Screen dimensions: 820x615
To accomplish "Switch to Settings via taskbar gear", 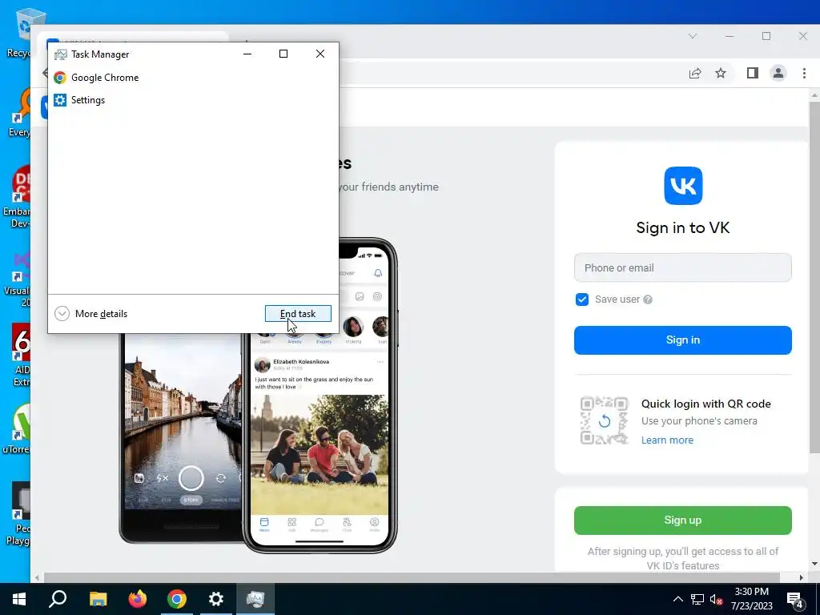I will (216, 599).
